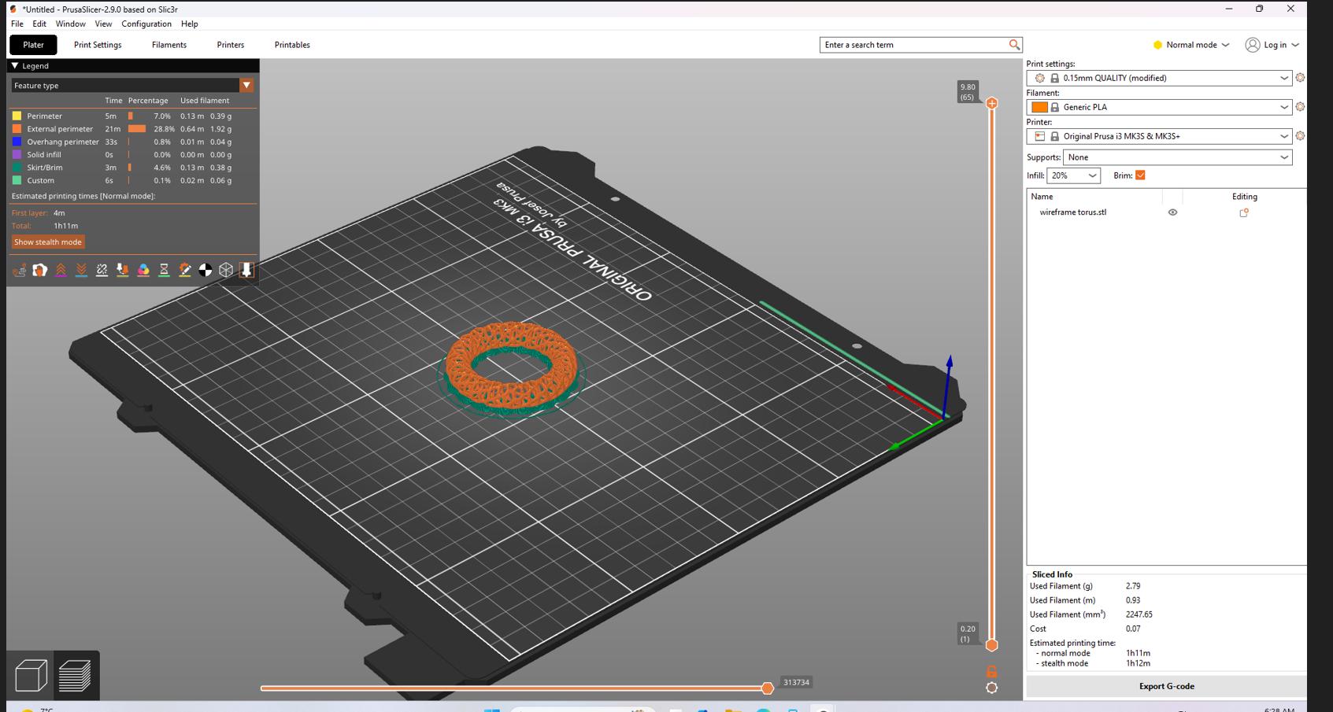The width and height of the screenshot is (1333, 712).
Task: Open the Window menu
Action: (70, 24)
